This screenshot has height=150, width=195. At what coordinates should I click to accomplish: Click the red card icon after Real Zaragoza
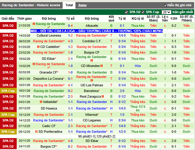pos(103,96)
